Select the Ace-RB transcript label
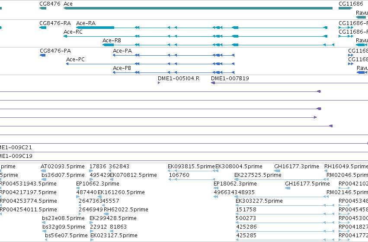The height and width of the screenshot is (242, 368). [112, 41]
